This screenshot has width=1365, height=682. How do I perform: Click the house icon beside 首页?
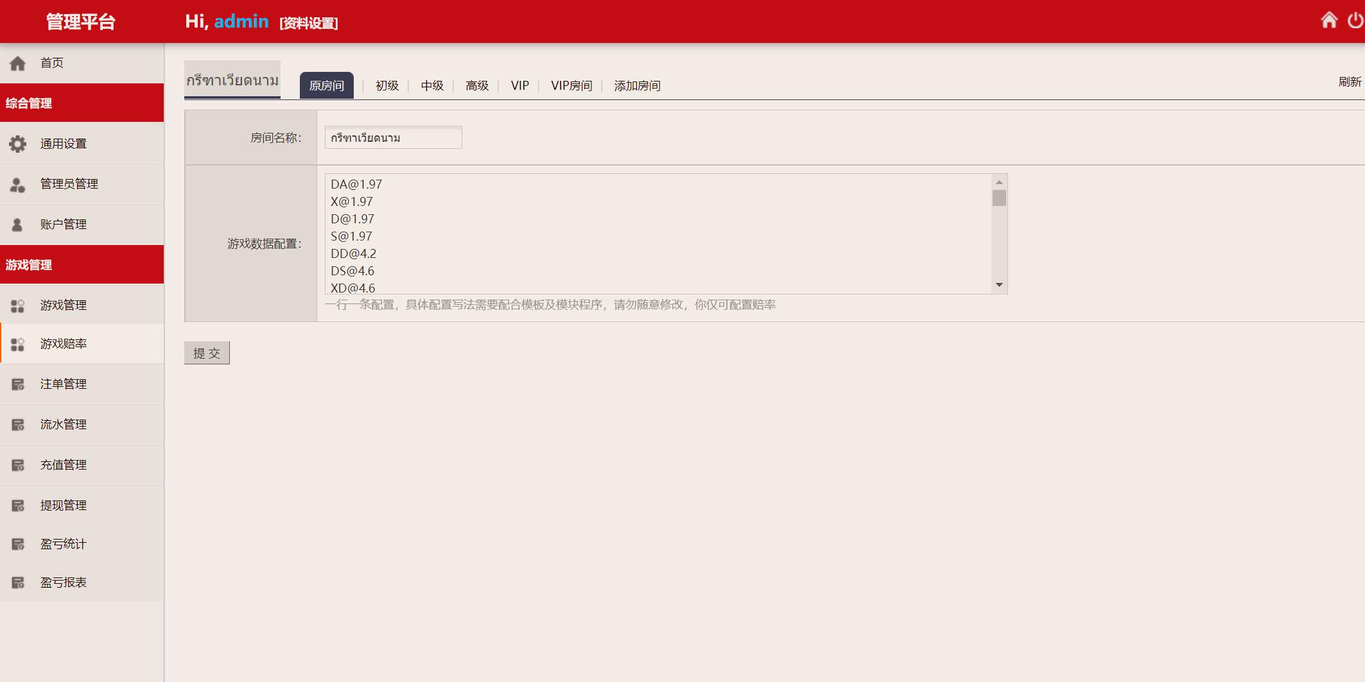17,63
